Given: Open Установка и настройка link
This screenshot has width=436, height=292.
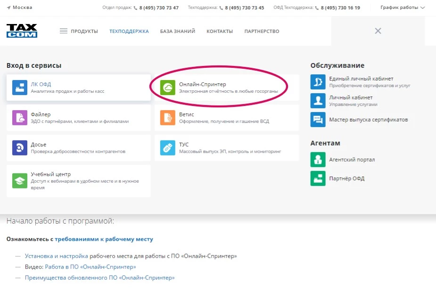Looking at the screenshot, I should pyautogui.click(x=57, y=256).
